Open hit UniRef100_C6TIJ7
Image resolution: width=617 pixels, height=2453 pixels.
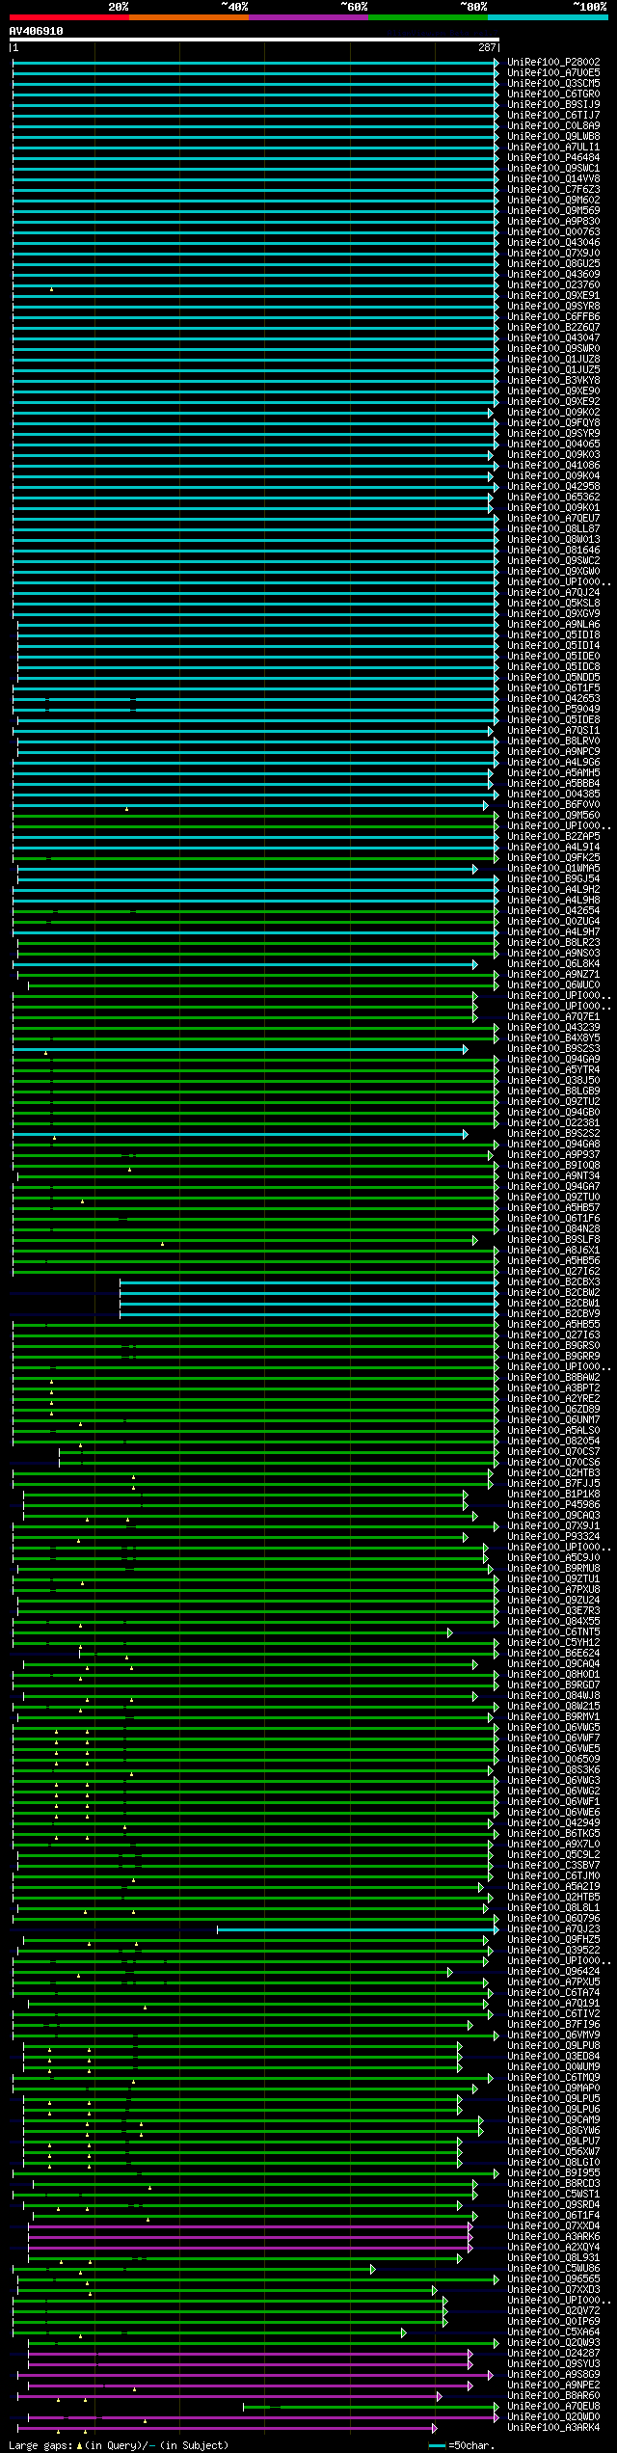(553, 116)
